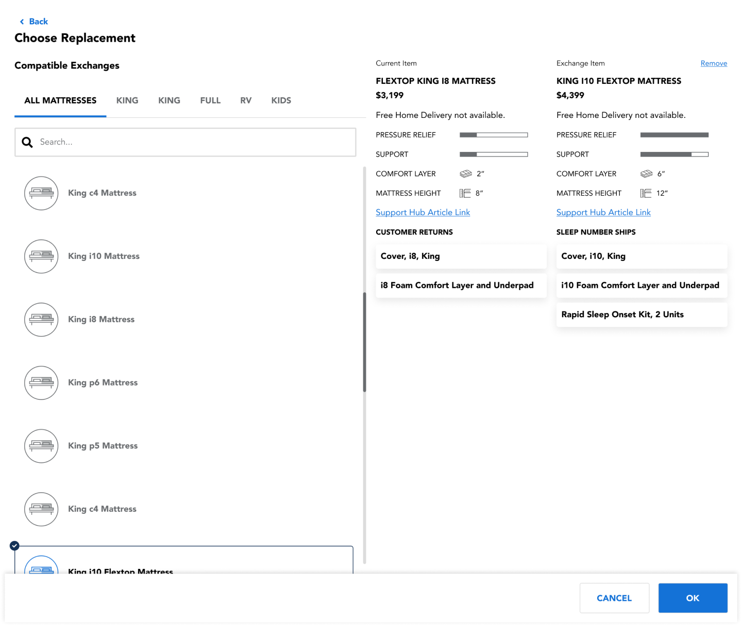Open current item Support Hub Article Link
The width and height of the screenshot is (742, 626).
point(423,212)
